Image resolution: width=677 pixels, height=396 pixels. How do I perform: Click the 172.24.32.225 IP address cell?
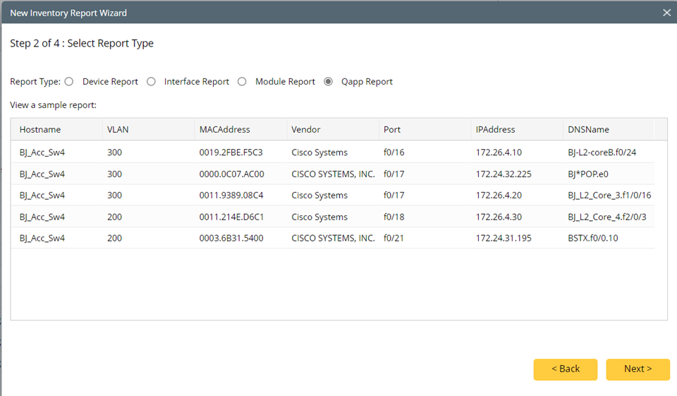[x=504, y=174]
